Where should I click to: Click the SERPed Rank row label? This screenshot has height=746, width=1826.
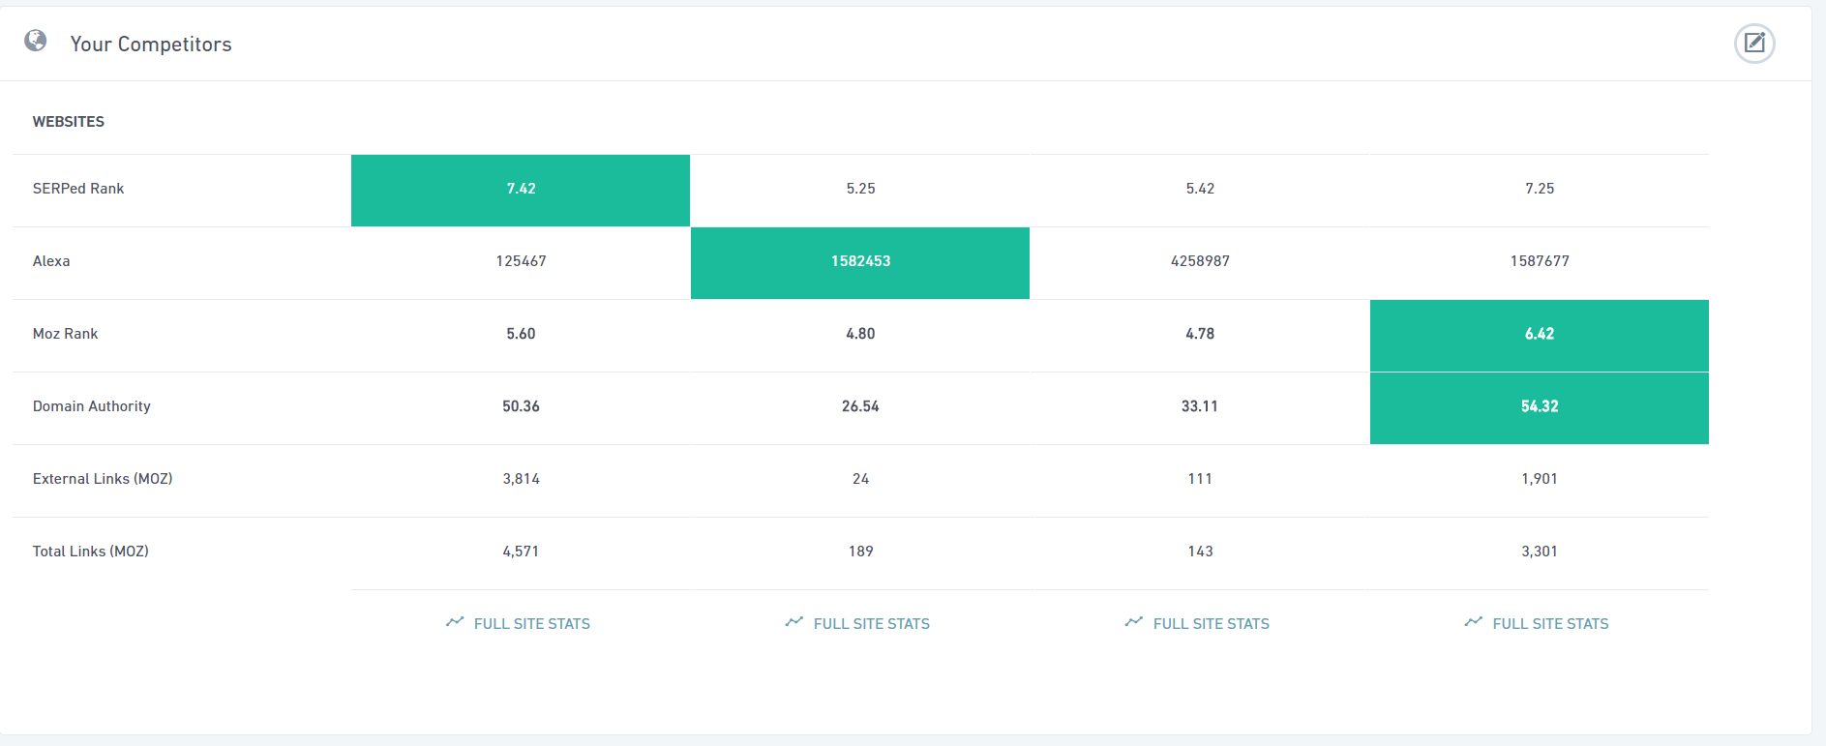78,189
